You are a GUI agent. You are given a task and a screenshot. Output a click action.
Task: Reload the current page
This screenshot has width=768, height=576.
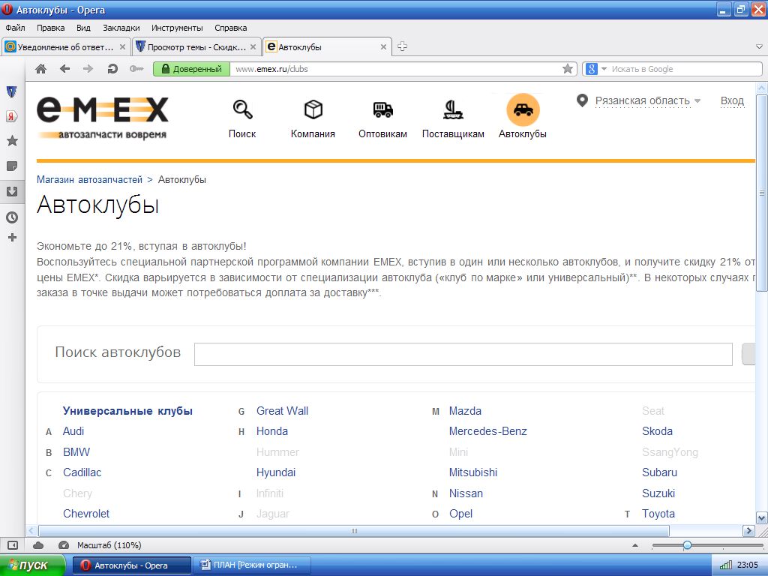coord(112,69)
